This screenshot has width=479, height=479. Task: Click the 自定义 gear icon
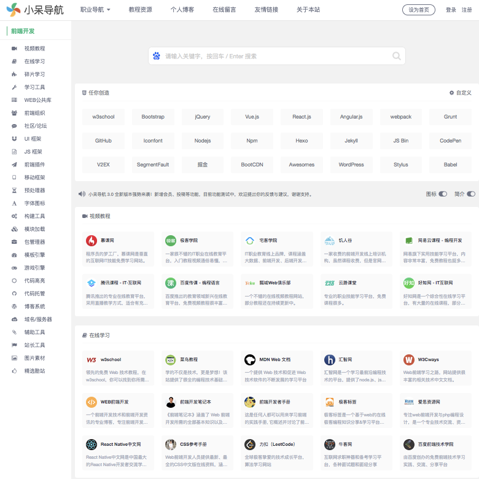pos(451,93)
